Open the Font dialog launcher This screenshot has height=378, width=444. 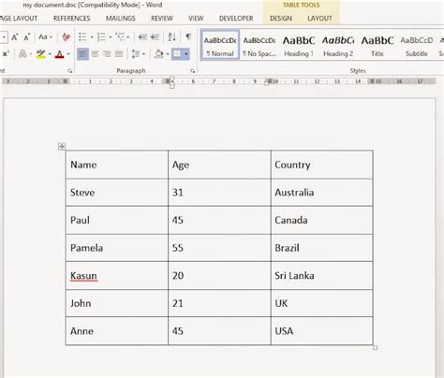click(69, 71)
